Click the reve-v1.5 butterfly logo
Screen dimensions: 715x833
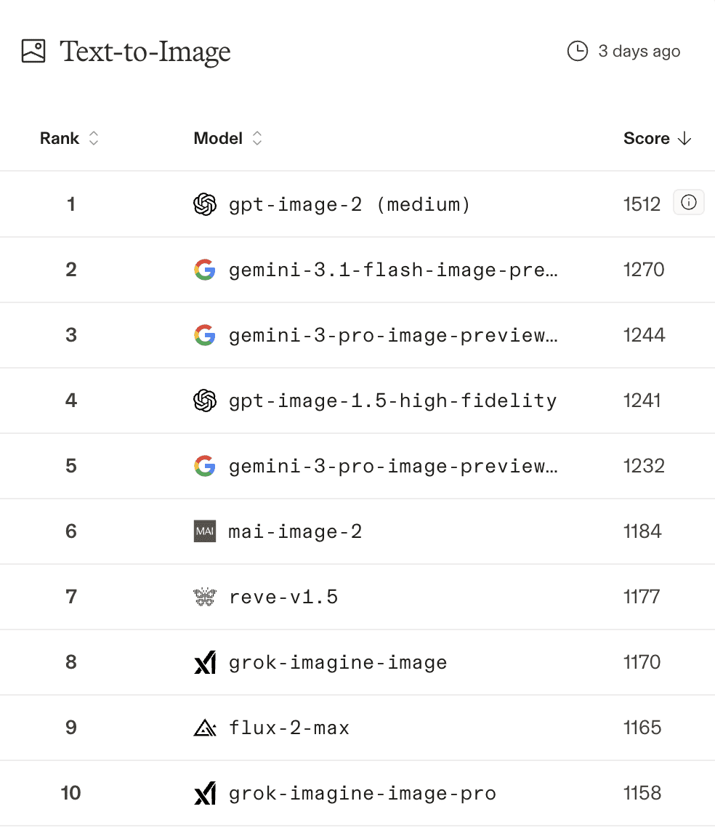205,597
